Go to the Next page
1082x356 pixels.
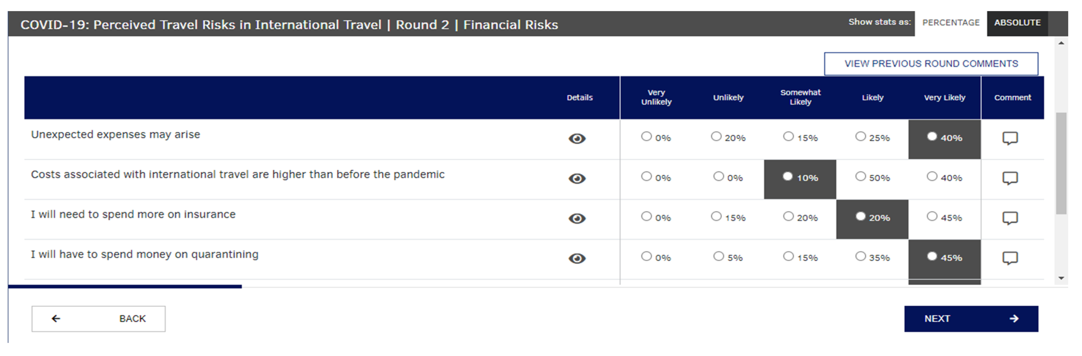[971, 319]
